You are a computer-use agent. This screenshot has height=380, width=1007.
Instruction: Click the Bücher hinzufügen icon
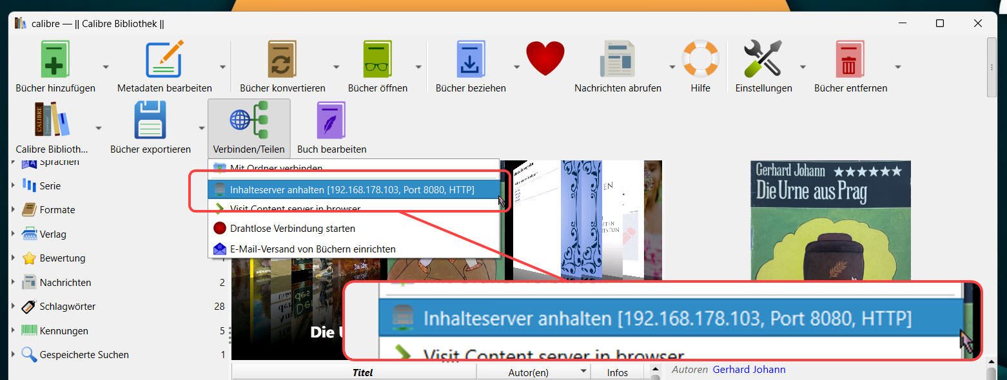click(x=55, y=59)
